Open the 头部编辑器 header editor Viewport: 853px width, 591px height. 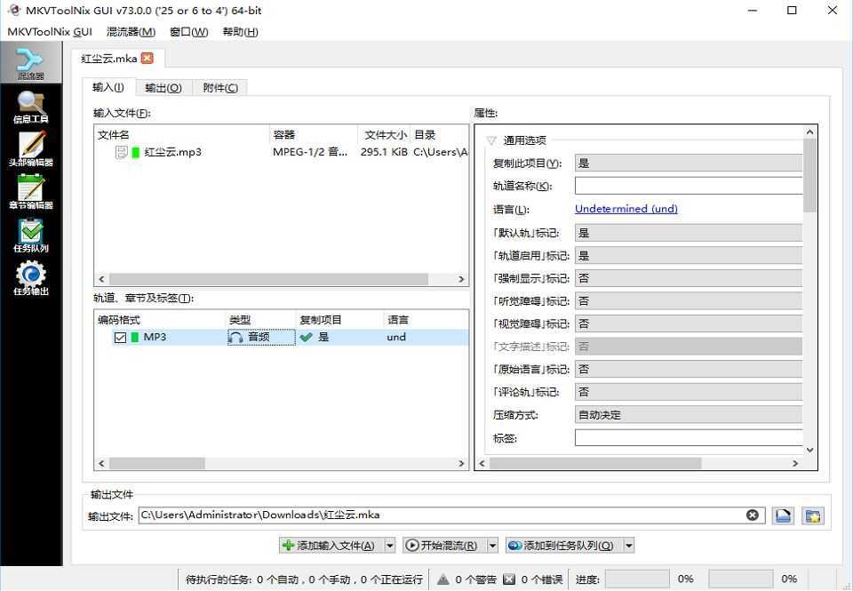[x=30, y=149]
